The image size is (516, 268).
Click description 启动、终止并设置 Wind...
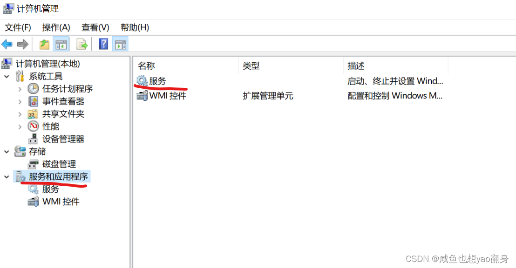[x=395, y=81]
